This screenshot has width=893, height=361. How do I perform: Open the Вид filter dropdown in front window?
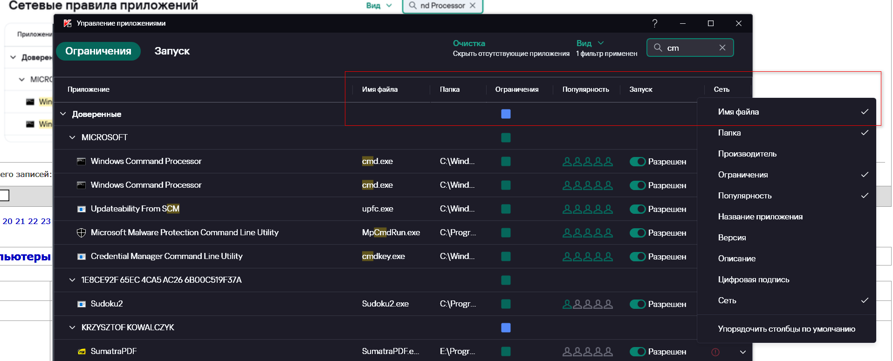pos(590,43)
